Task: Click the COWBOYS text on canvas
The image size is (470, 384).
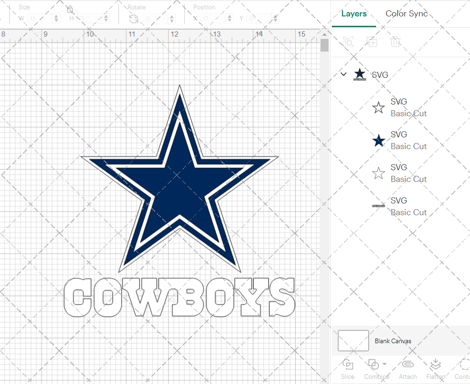Action: point(180,297)
